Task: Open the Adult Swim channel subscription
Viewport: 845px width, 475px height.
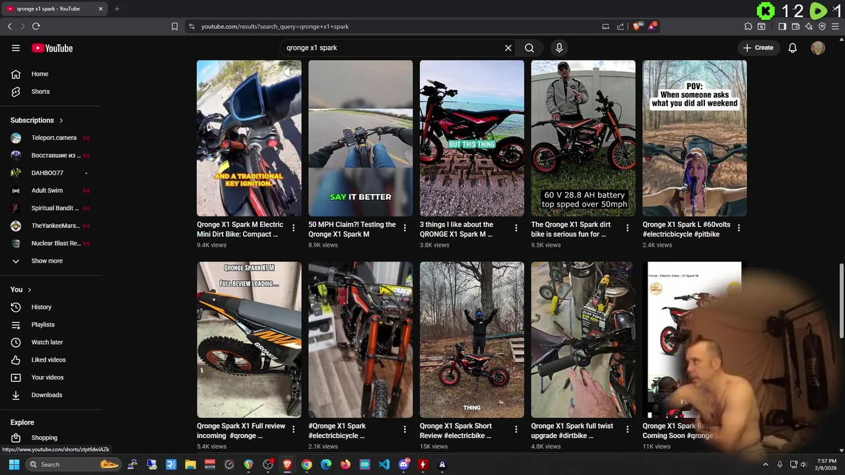Action: point(50,191)
